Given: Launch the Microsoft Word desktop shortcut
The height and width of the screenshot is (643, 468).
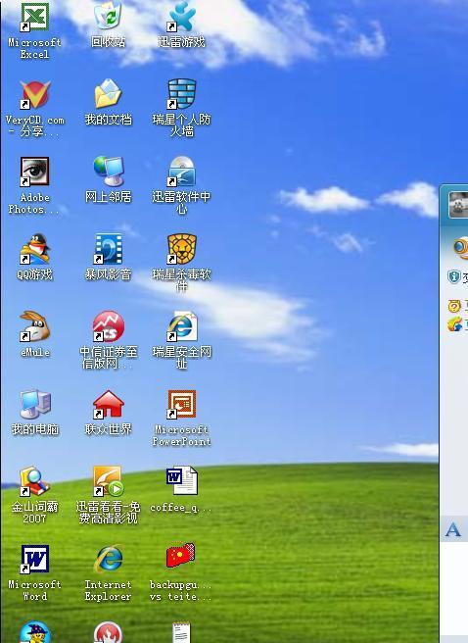Looking at the screenshot, I should (x=35, y=559).
